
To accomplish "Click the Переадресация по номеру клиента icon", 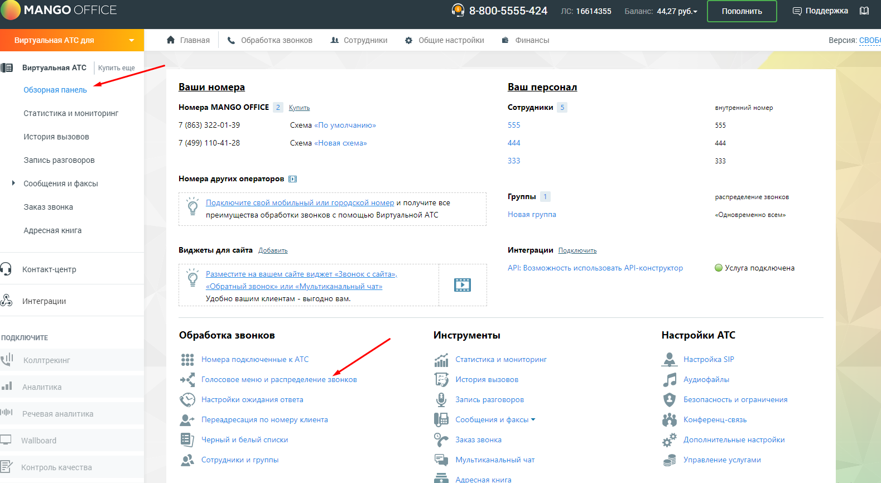I will pyautogui.click(x=187, y=420).
